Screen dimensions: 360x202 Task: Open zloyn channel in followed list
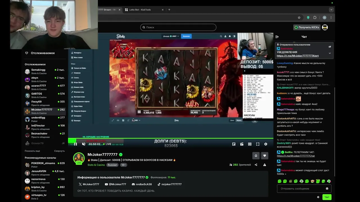coord(45,79)
